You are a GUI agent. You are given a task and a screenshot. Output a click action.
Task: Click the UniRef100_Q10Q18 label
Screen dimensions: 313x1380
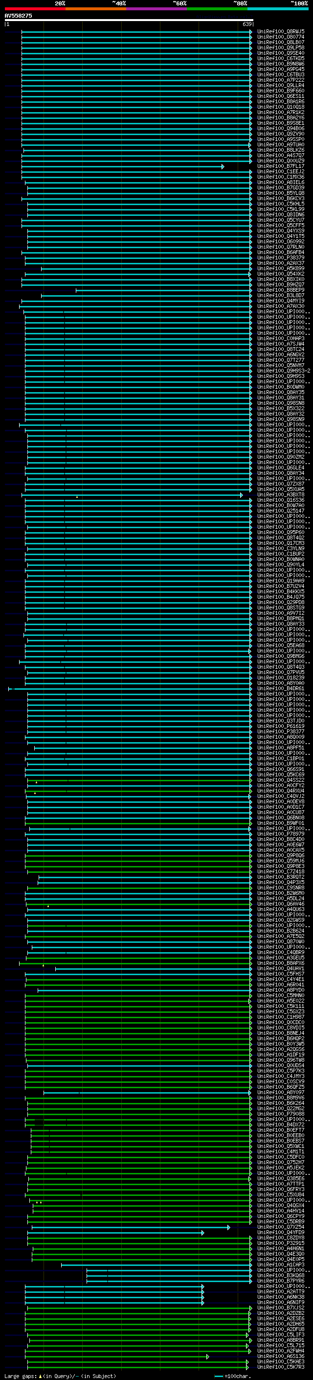[x=281, y=107]
